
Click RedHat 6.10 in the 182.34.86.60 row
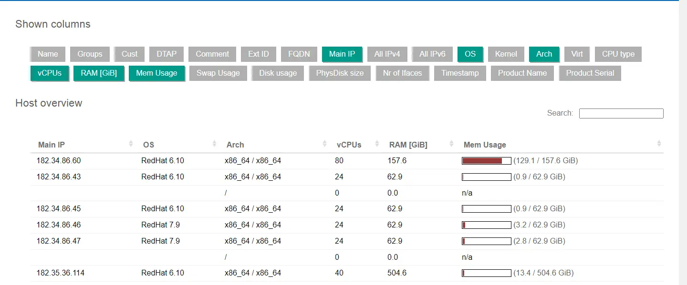(x=163, y=161)
